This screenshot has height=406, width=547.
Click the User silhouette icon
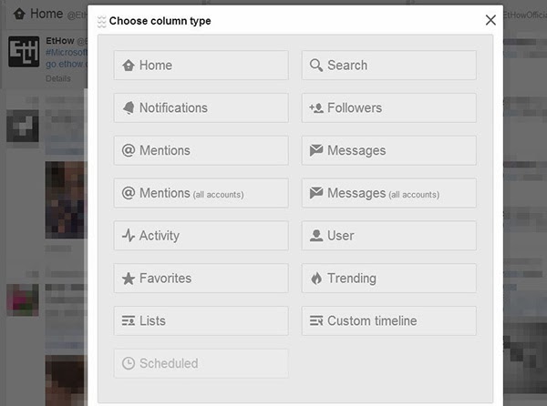(316, 236)
